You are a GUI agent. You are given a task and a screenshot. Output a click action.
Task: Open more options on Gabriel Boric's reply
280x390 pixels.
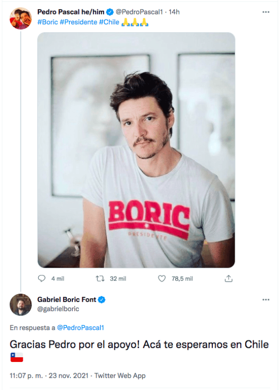point(266,300)
